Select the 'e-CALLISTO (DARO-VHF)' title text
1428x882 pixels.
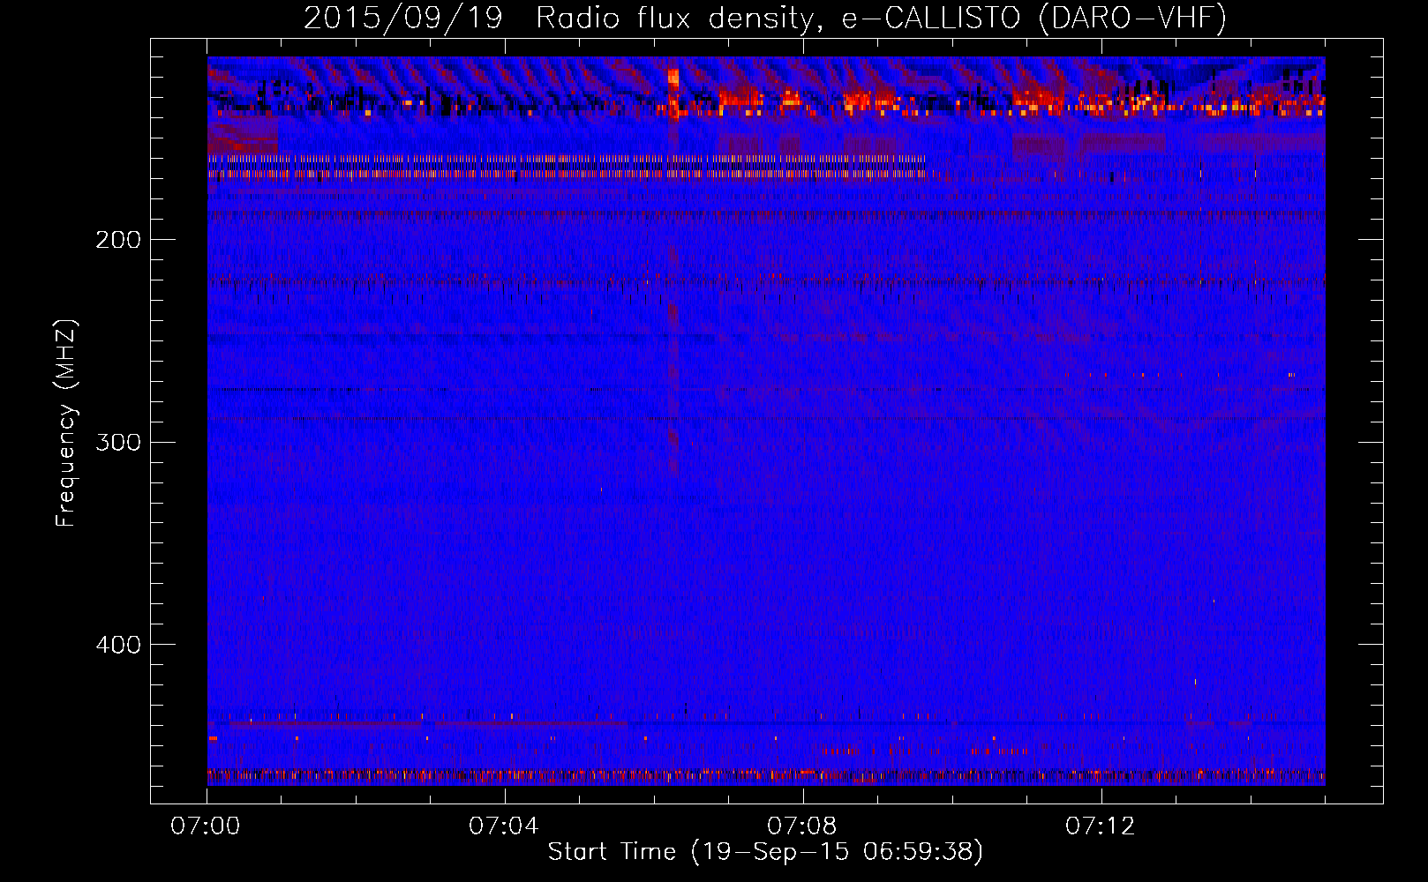(x=1034, y=18)
